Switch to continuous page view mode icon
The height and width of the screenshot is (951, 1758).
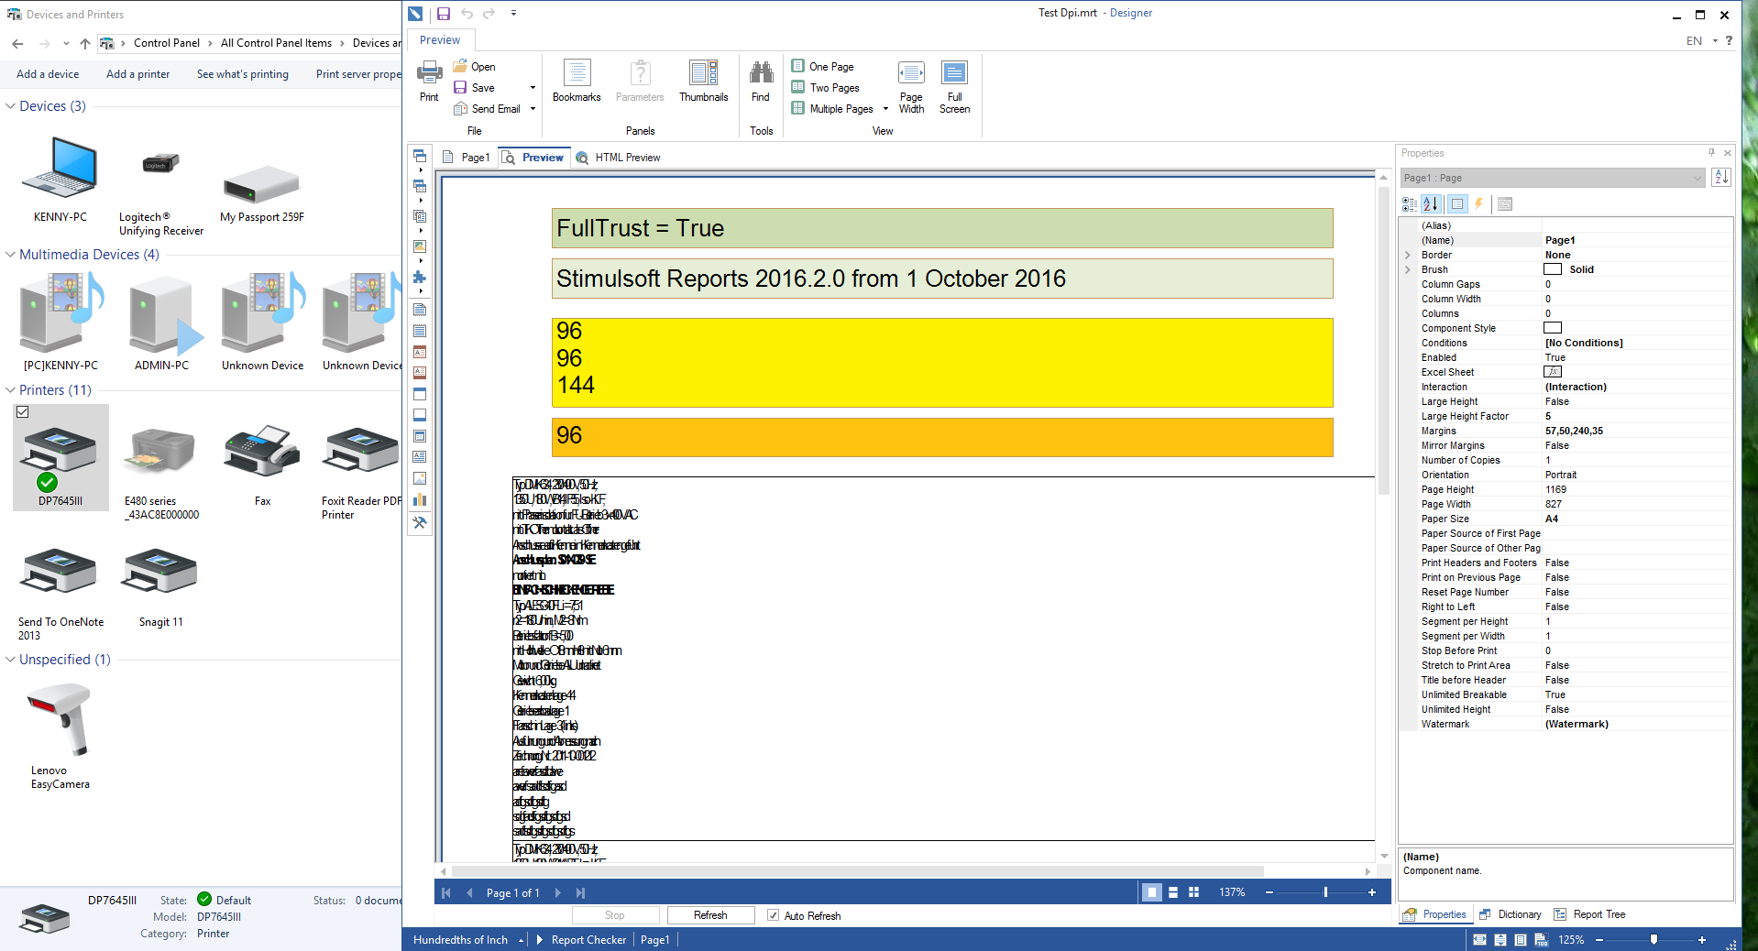click(1173, 892)
